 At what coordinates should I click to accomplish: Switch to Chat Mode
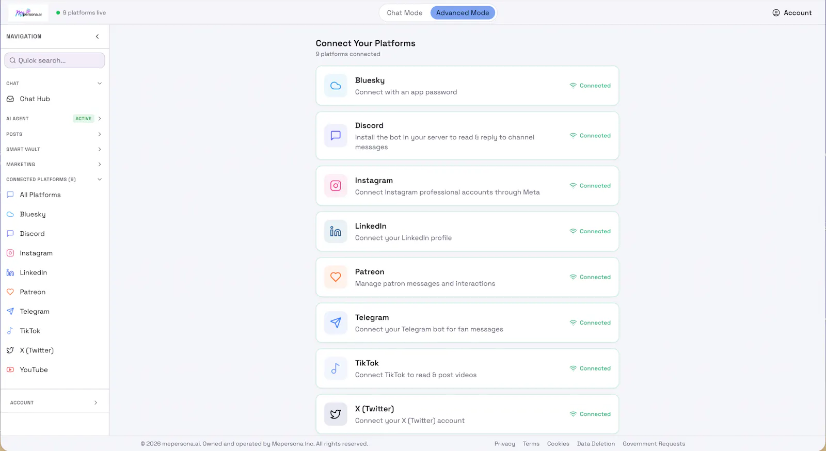405,13
